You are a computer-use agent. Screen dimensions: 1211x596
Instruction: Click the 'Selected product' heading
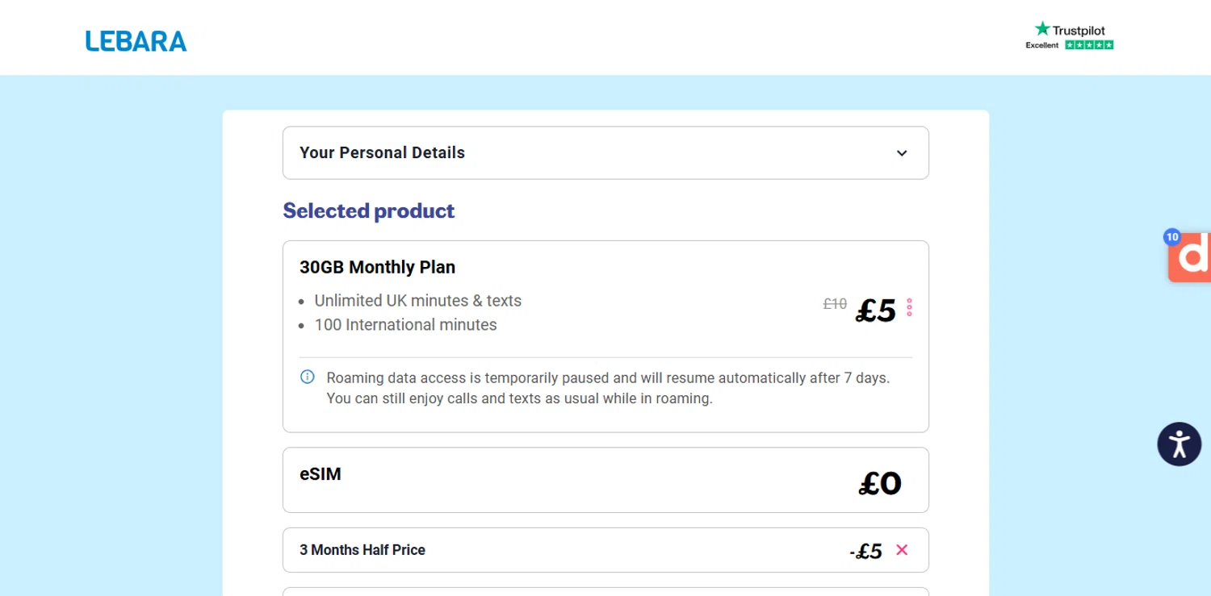(369, 210)
